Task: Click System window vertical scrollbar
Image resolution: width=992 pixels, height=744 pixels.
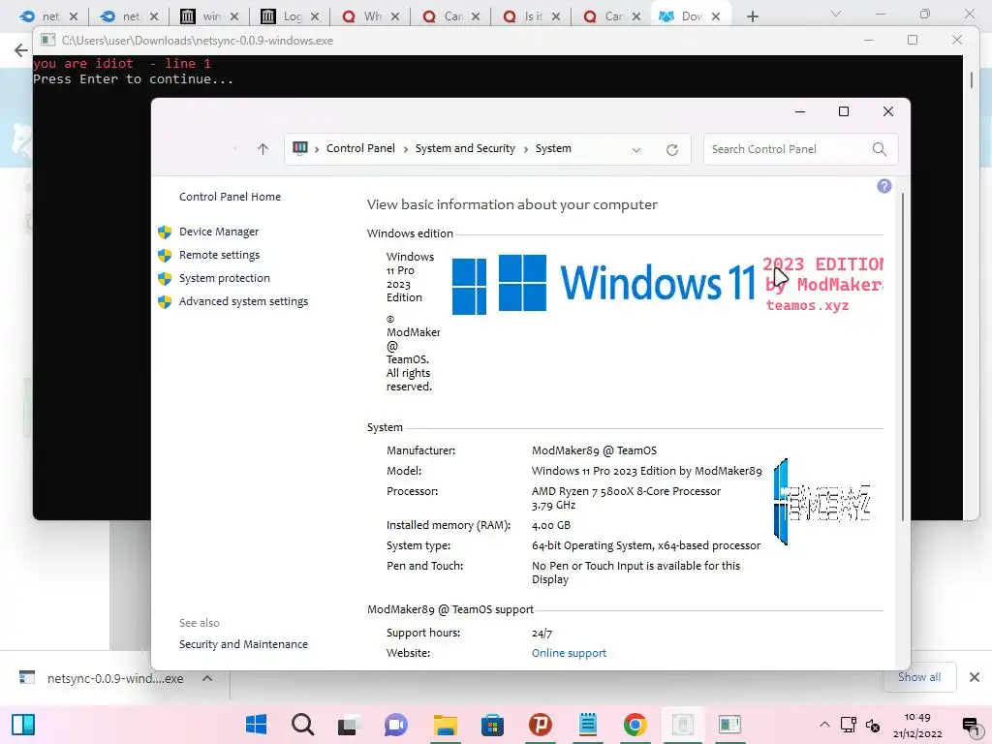Action: coord(903,356)
